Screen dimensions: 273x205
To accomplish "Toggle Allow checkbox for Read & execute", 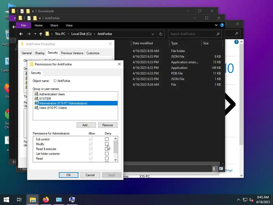I will [x=91, y=149].
